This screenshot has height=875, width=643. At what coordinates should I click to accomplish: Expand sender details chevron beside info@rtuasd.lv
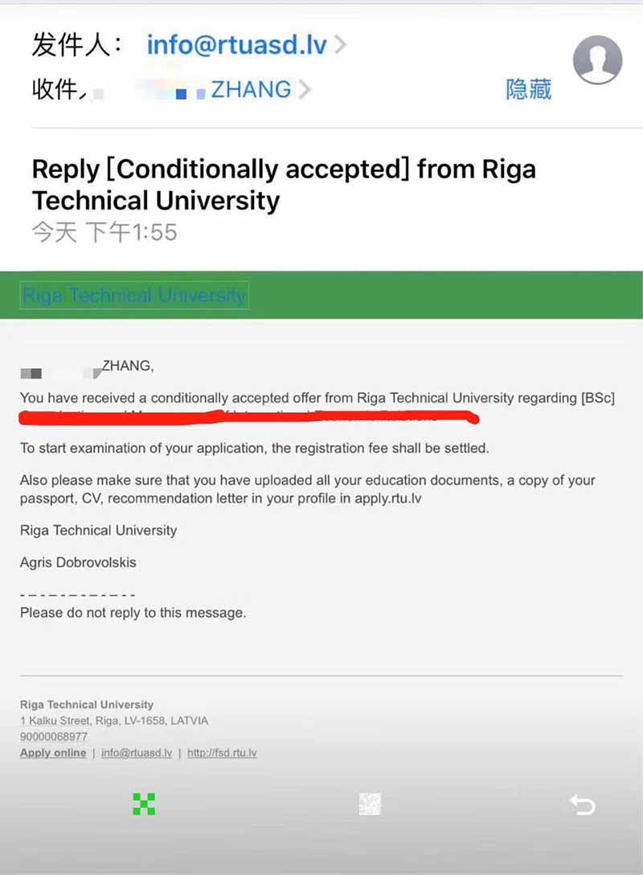point(341,45)
